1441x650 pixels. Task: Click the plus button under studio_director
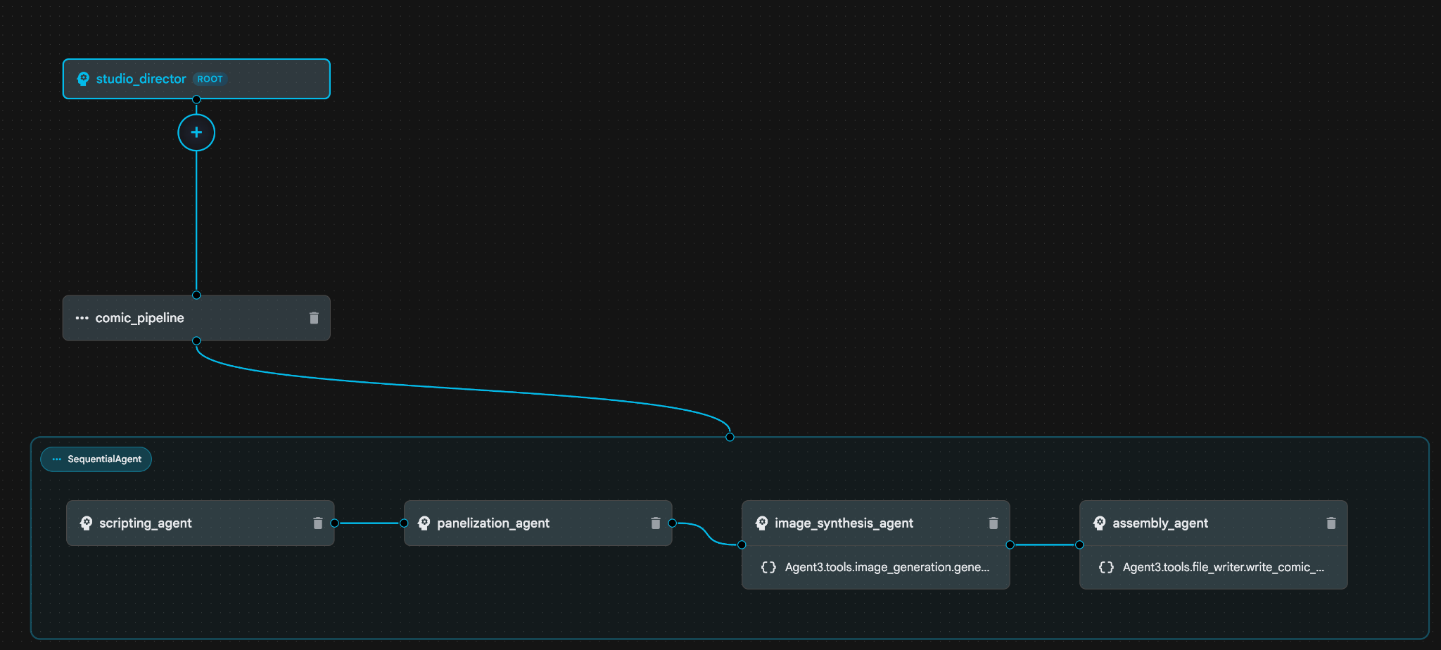196,132
